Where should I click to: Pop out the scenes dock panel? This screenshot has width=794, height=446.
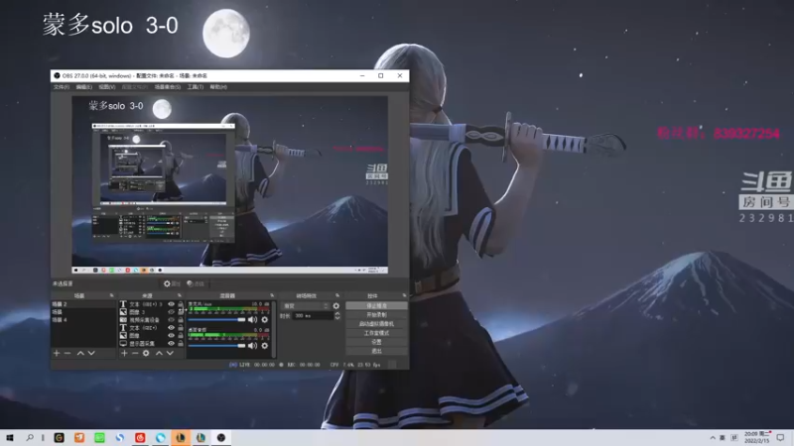tap(111, 295)
